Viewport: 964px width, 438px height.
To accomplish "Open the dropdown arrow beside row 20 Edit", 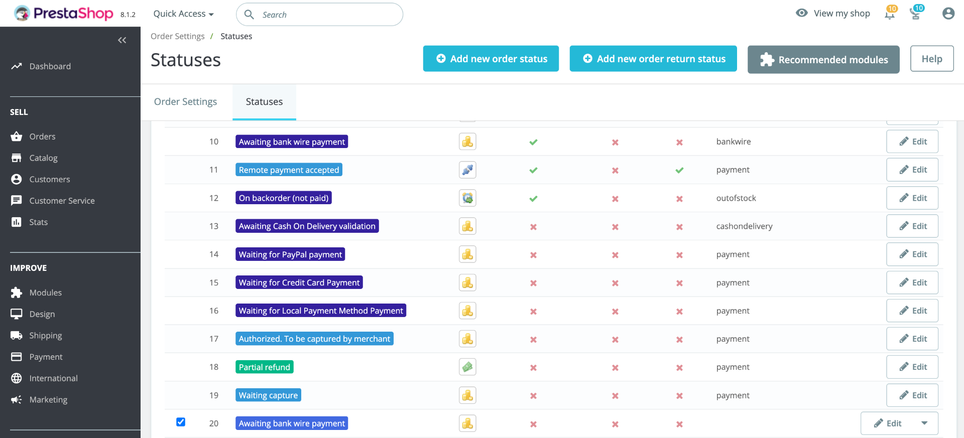I will pos(924,423).
